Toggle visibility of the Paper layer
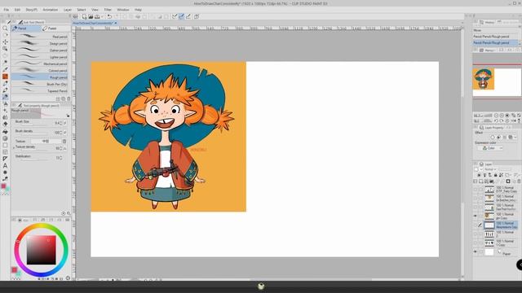522x293 pixels. [476, 252]
